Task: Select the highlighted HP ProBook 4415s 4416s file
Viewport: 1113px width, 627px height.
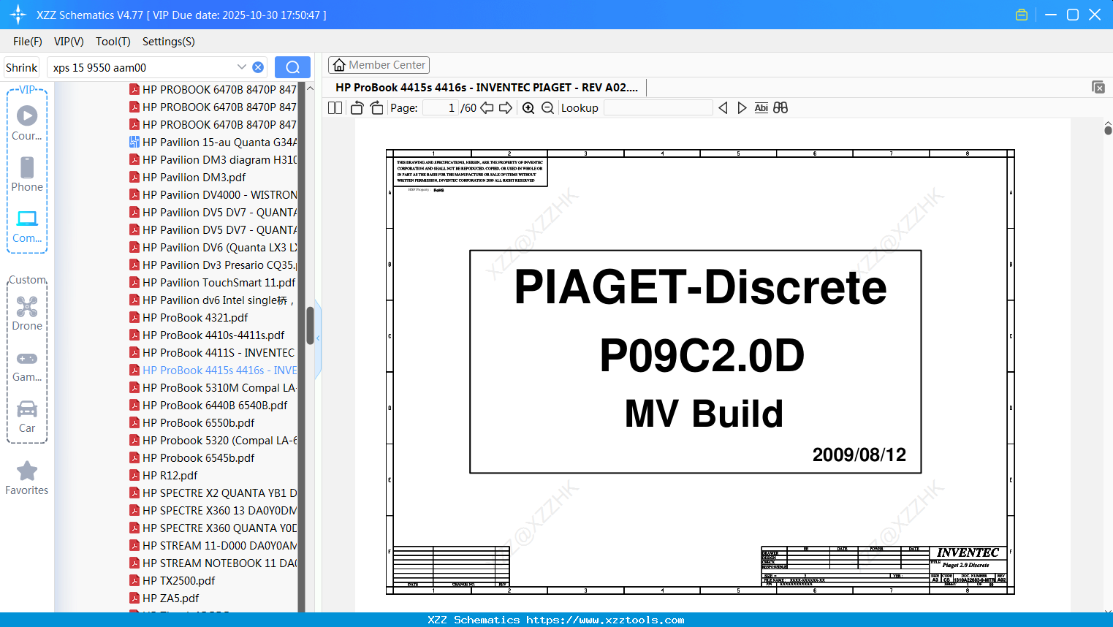Action: 213,370
